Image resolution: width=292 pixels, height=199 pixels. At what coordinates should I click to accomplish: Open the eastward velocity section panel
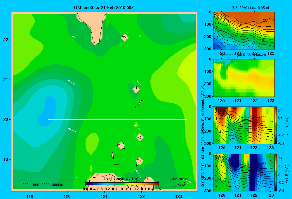244,172
